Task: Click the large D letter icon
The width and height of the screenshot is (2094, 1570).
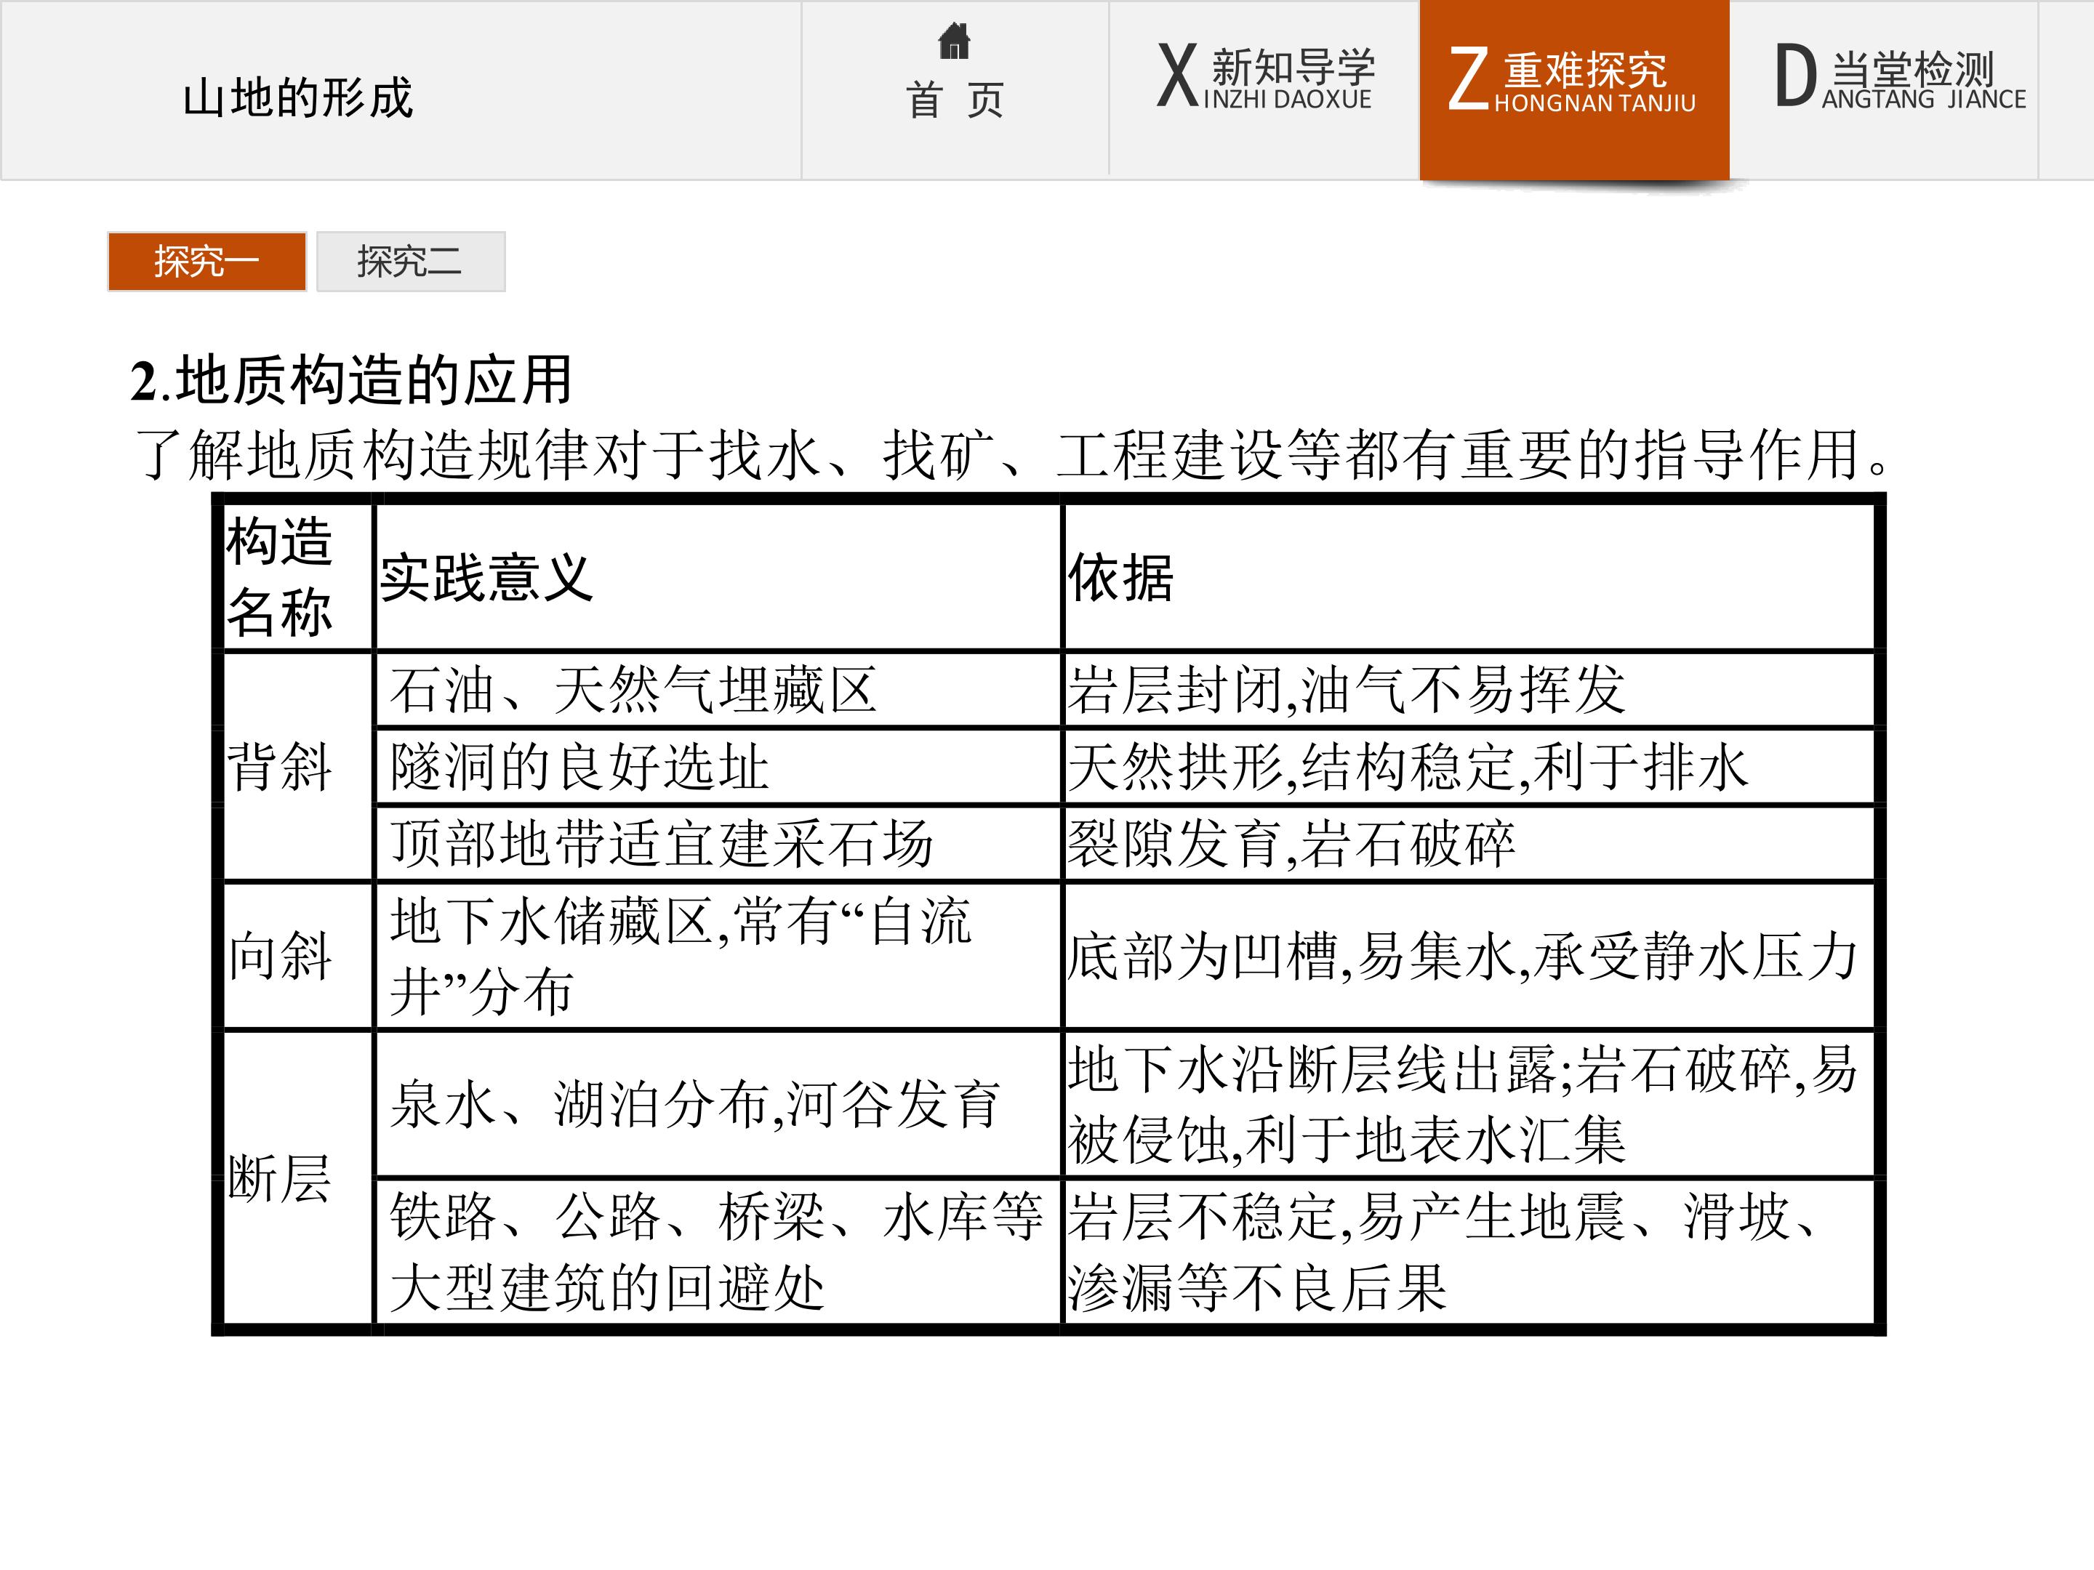Action: click(1796, 76)
